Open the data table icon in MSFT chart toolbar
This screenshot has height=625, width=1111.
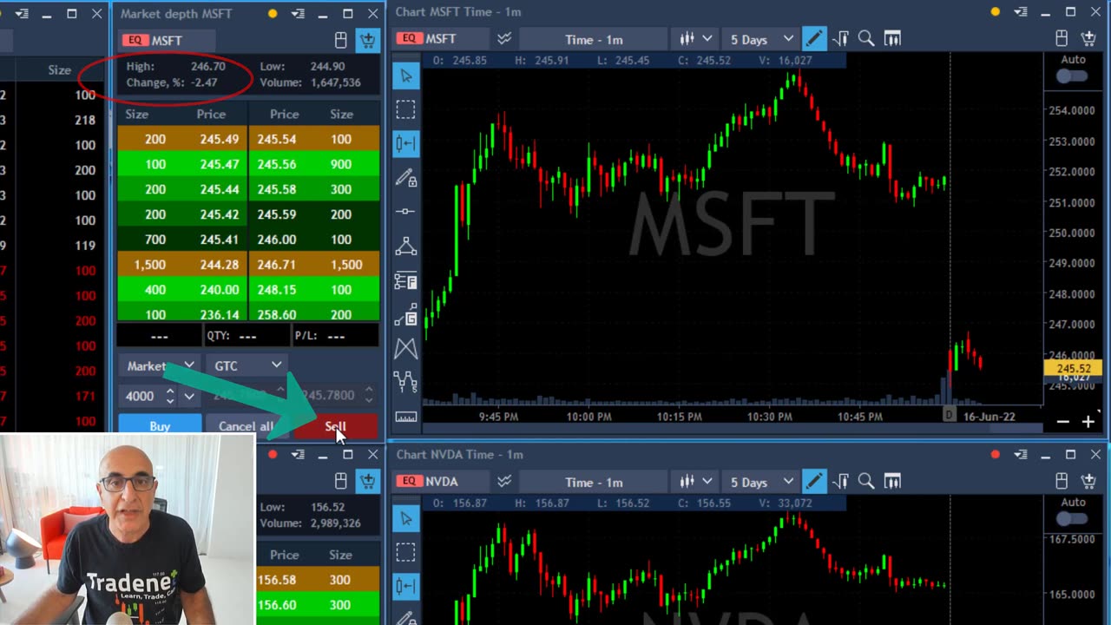click(x=892, y=38)
